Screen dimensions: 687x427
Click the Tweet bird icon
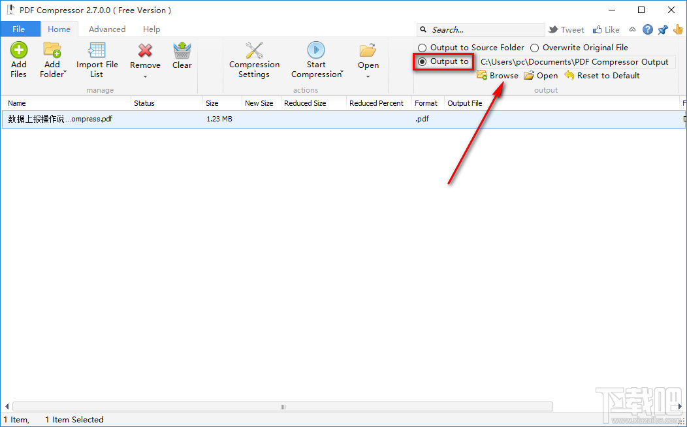(553, 29)
